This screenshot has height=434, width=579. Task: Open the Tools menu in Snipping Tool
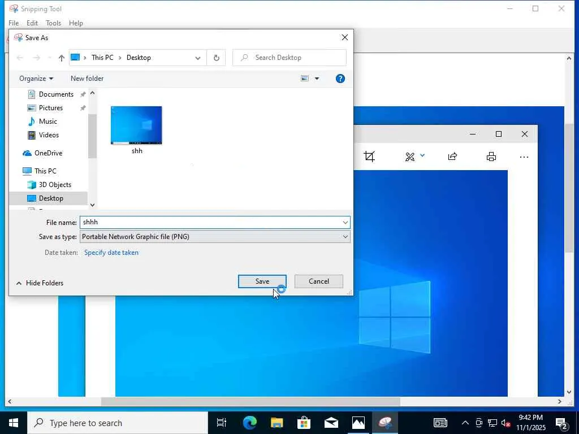point(54,23)
